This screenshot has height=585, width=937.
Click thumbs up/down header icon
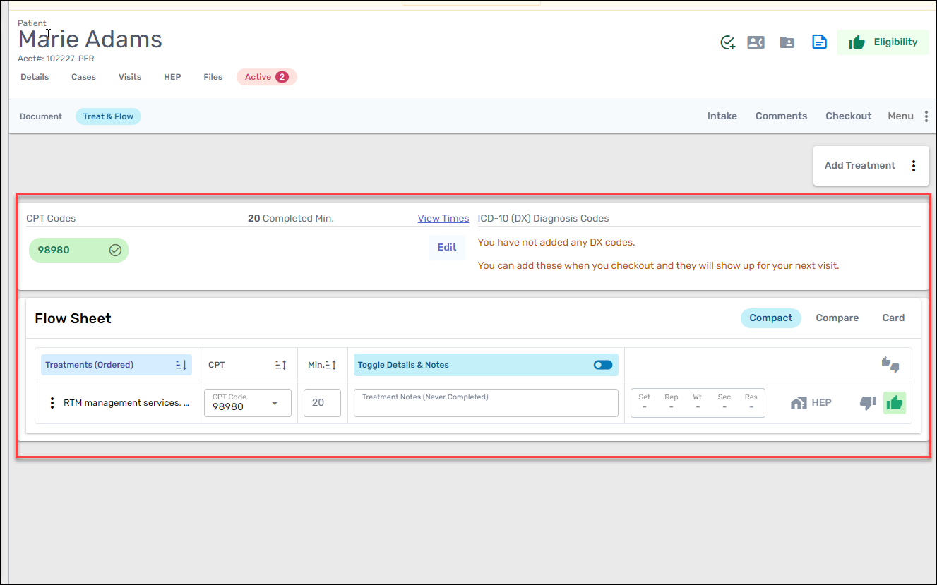point(890,365)
